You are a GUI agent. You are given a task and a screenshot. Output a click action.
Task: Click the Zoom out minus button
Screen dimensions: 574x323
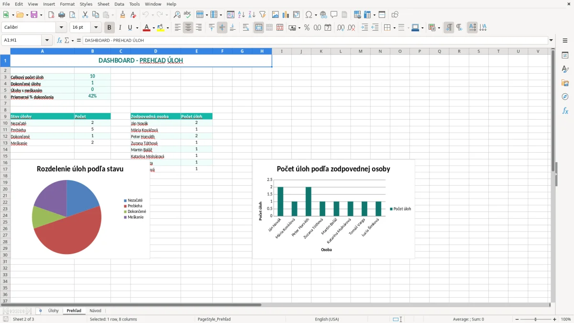(x=517, y=319)
